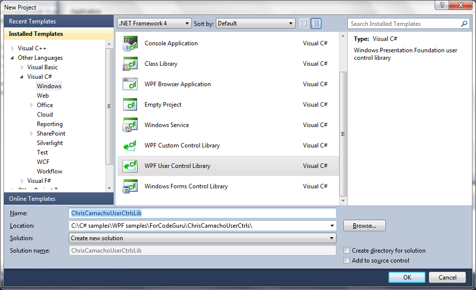Expand the Visual F# node
The image size is (476, 290).
tap(22, 181)
